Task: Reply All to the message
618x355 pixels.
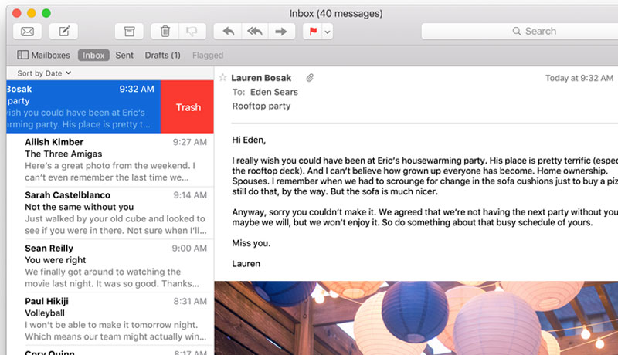Action: (x=255, y=32)
